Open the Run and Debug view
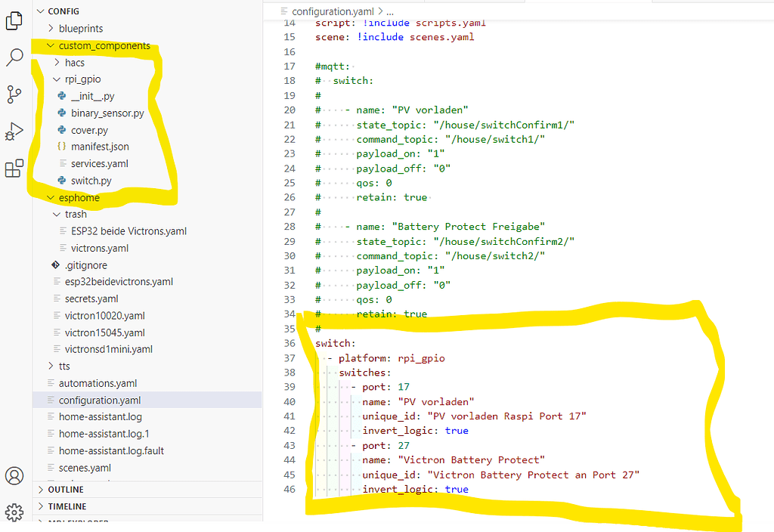This screenshot has height=532, width=774. tap(14, 131)
